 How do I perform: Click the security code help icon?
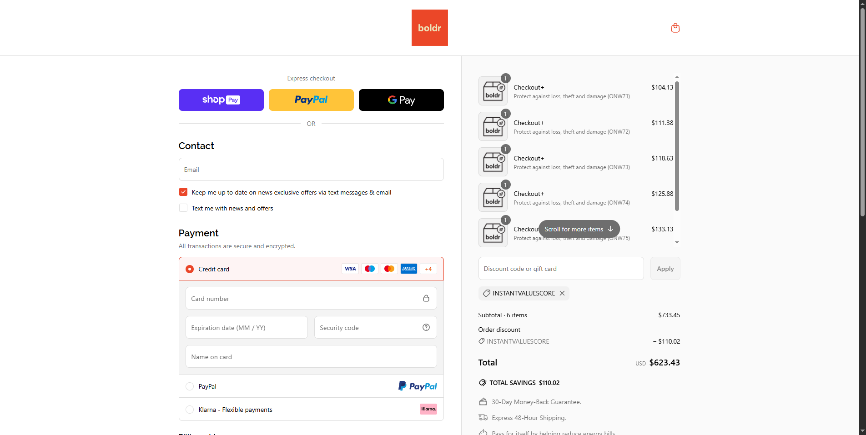pyautogui.click(x=426, y=327)
